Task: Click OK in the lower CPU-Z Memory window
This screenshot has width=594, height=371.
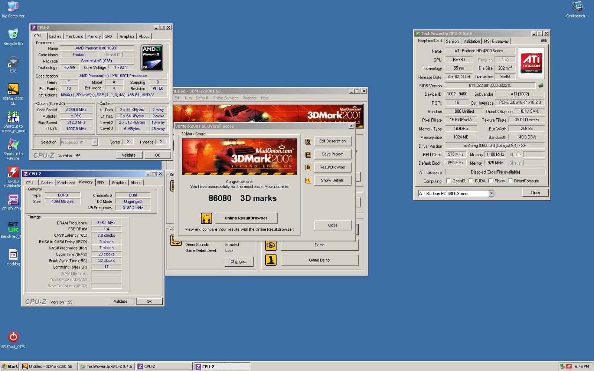Action: [149, 301]
